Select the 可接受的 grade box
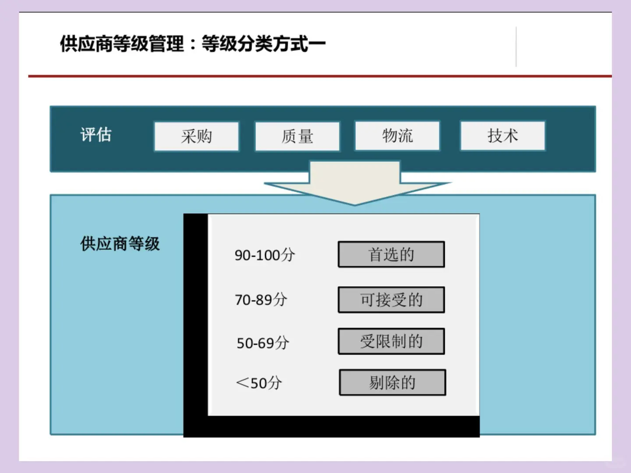This screenshot has height=473, width=631. 391,300
